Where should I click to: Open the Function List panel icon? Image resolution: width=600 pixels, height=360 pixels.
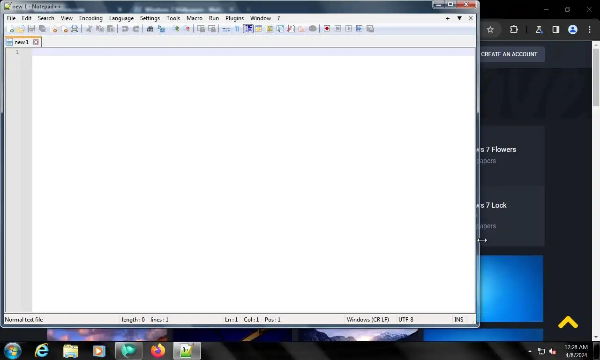pos(291,29)
